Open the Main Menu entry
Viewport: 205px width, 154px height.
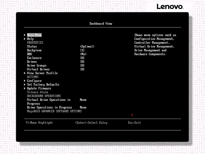coord(34,35)
